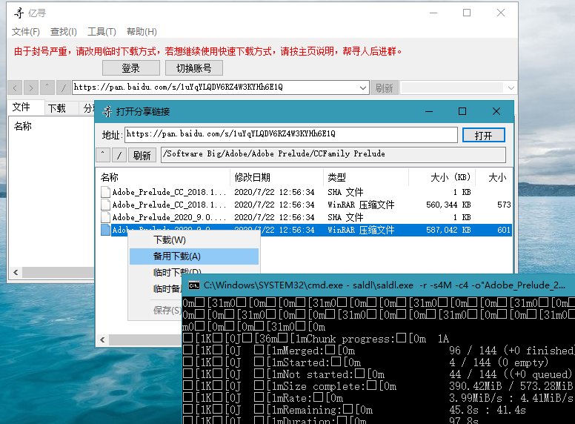
Task: Click the 登录 login button
Action: [131, 68]
